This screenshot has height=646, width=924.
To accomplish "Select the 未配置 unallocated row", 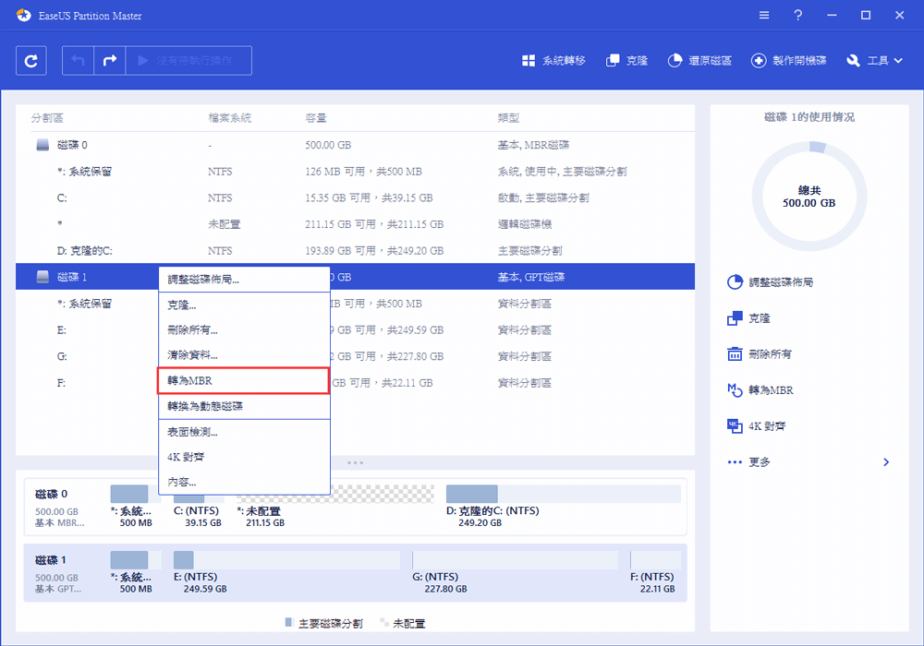I will 355,224.
